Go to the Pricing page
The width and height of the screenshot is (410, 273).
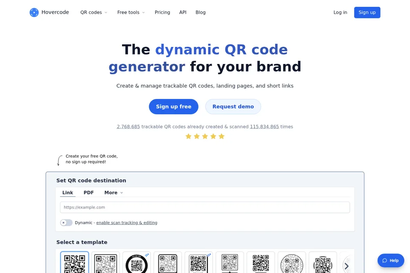(162, 12)
